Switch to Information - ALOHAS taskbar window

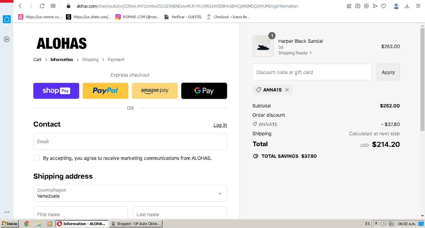(x=82, y=224)
